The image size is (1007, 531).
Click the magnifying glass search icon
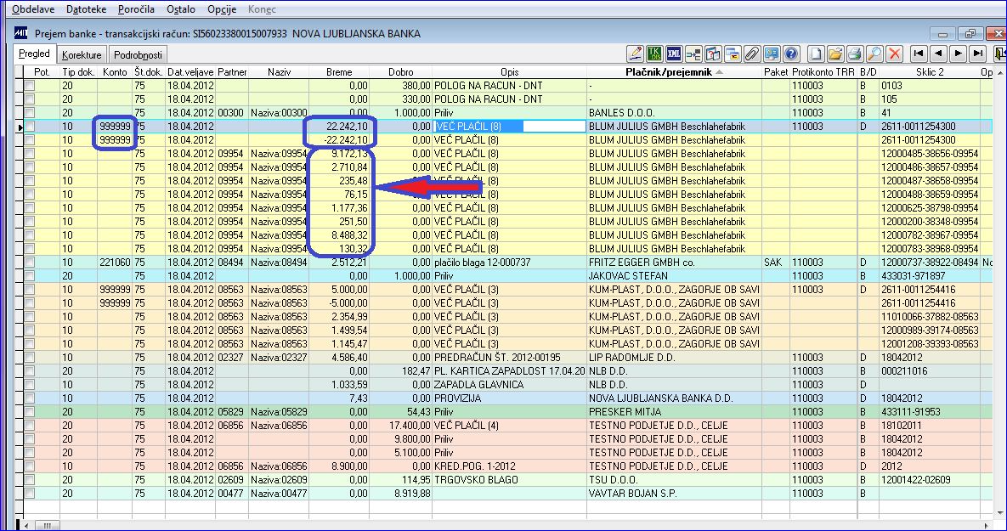coord(874,54)
